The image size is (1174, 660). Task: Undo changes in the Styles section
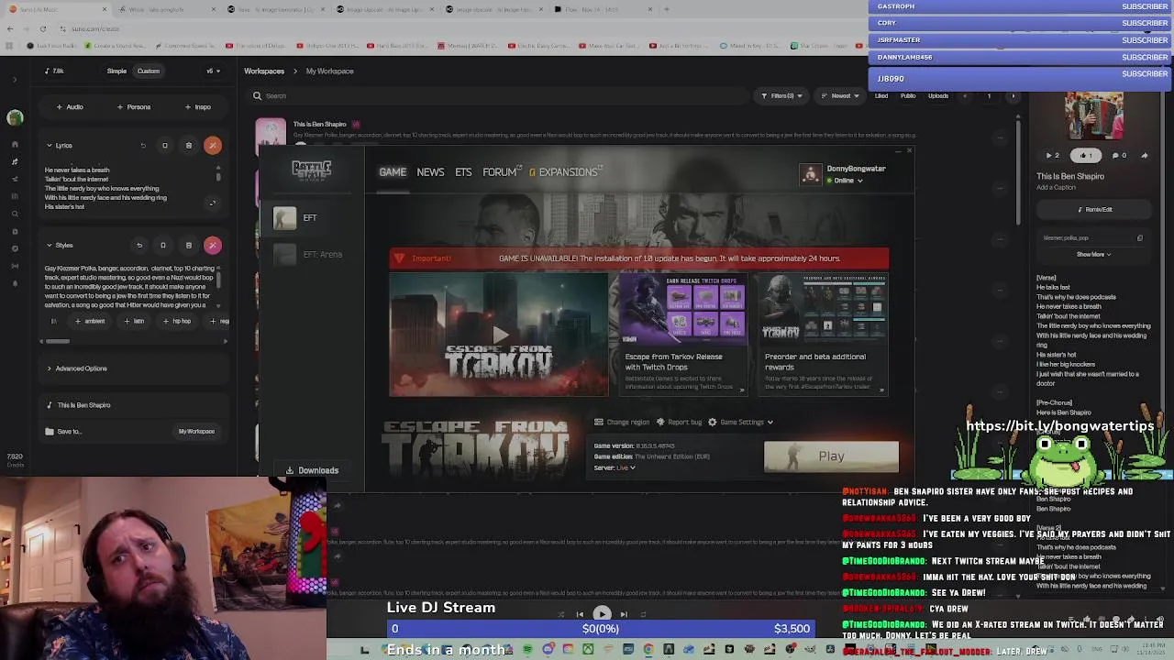pyautogui.click(x=139, y=246)
